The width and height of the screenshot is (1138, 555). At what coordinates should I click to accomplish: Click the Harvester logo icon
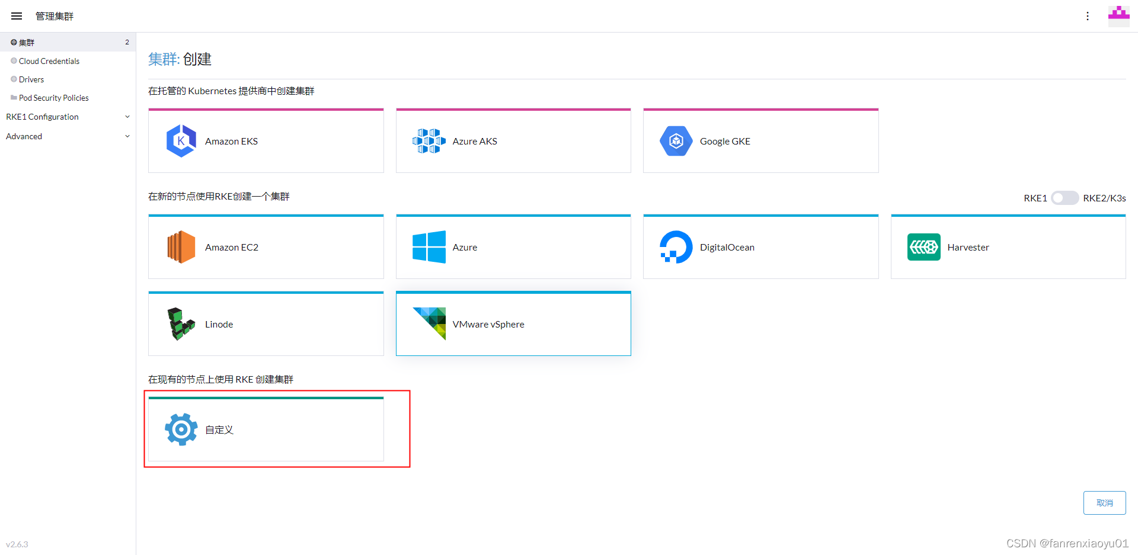(x=924, y=247)
